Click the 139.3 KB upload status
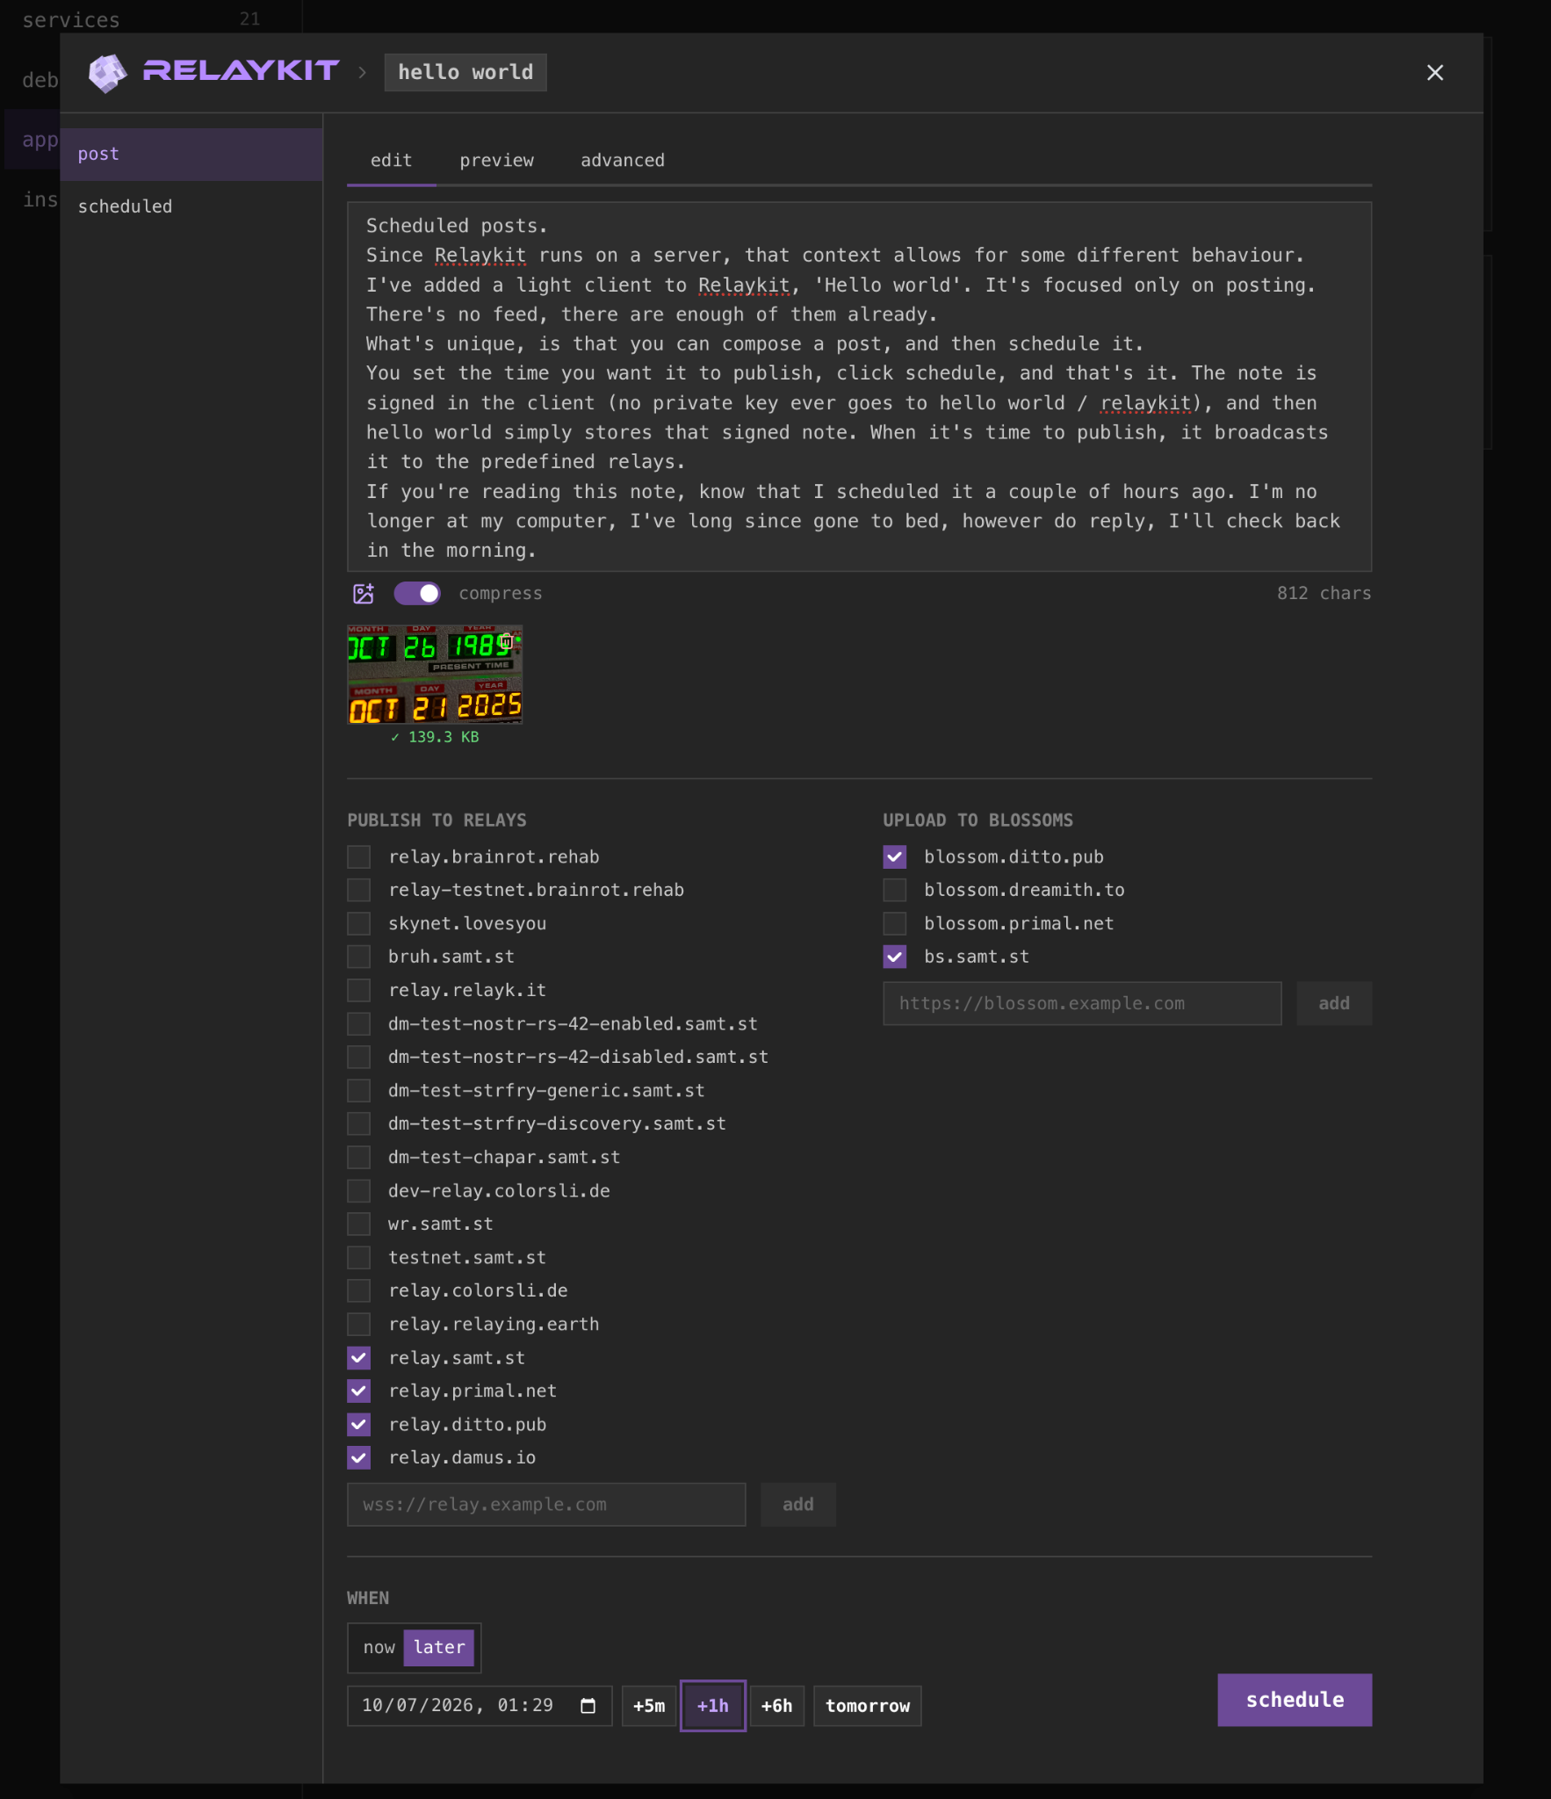Image resolution: width=1551 pixels, height=1799 pixels. (x=435, y=737)
